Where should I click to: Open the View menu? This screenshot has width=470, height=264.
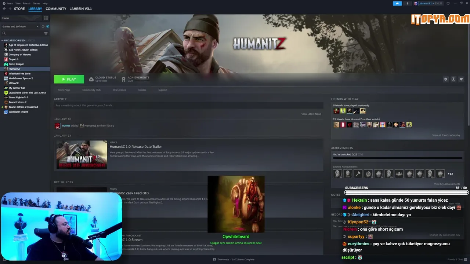click(x=18, y=3)
